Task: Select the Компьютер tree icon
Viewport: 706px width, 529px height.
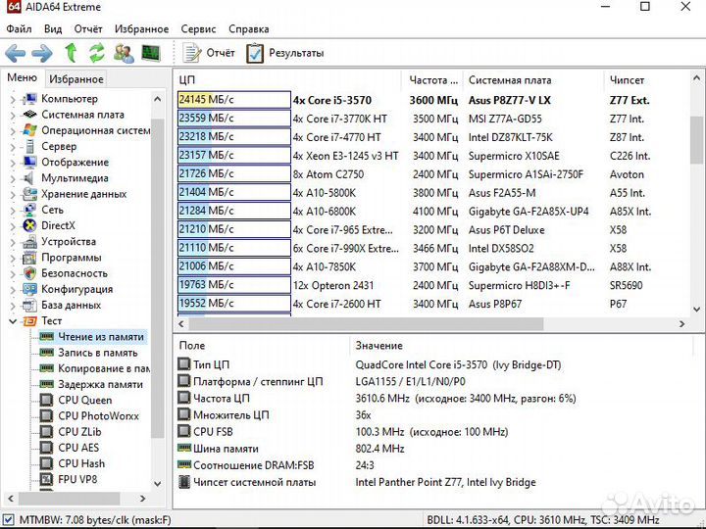Action: tap(29, 99)
